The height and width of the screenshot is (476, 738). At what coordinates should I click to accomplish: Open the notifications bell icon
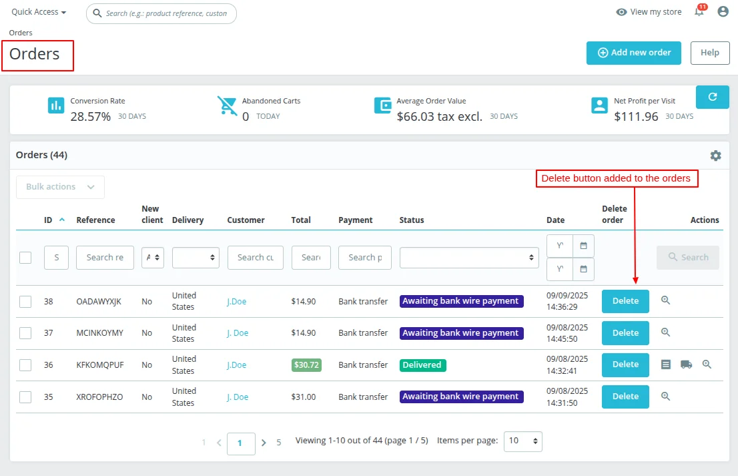tap(699, 12)
